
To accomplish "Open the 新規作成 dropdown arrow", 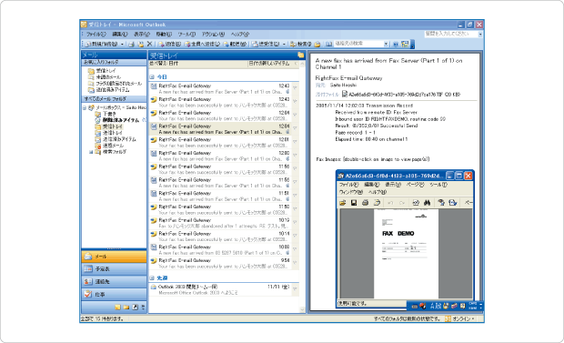I will tap(122, 44).
